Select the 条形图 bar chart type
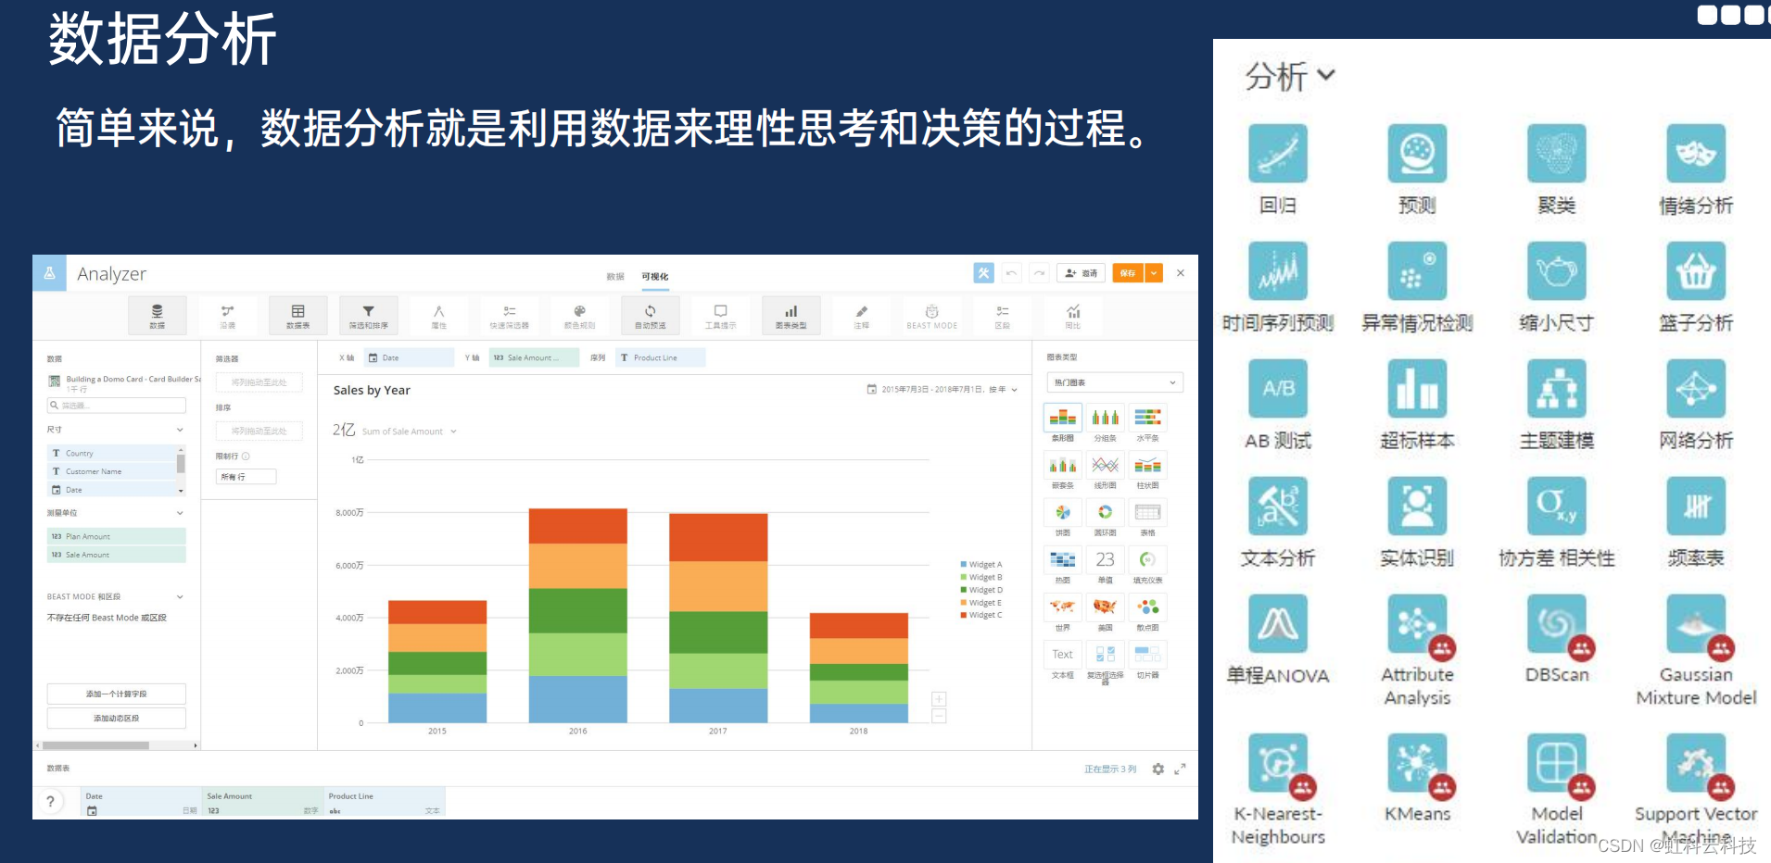Viewport: 1771px width, 863px height. (x=1063, y=418)
